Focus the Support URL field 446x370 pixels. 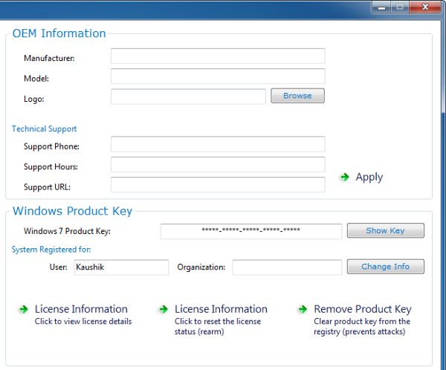coord(218,184)
